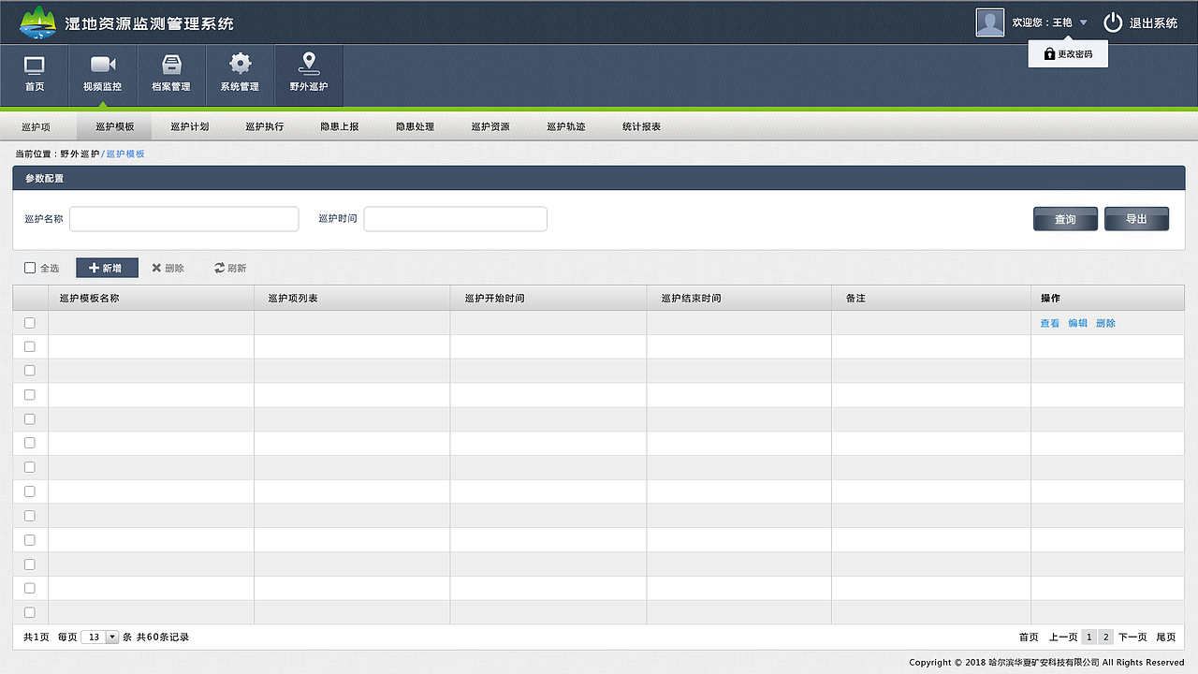The width and height of the screenshot is (1198, 674).
Task: Switch to the 巡护执行 tab
Action: [265, 126]
